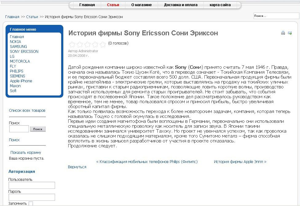Toggle the Запомнить checkbox

(31, 204)
